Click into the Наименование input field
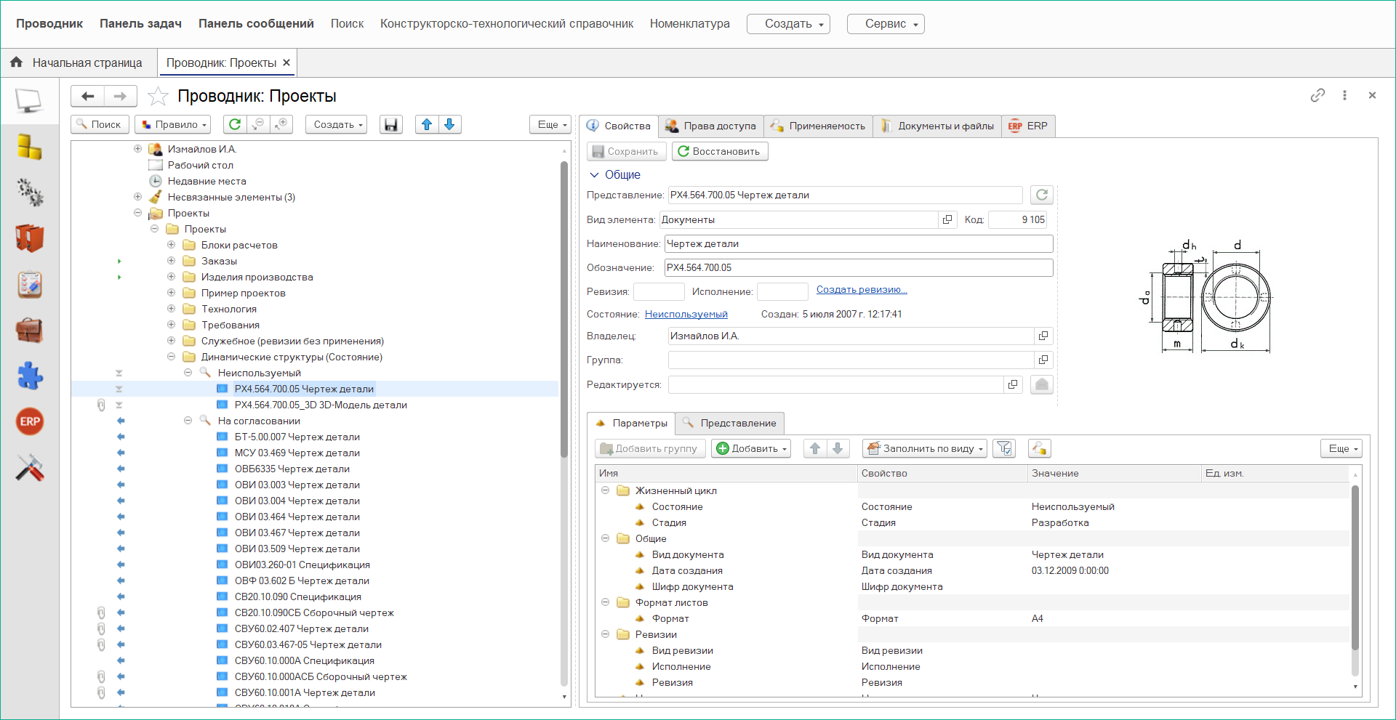This screenshot has height=720, width=1396. (x=858, y=243)
